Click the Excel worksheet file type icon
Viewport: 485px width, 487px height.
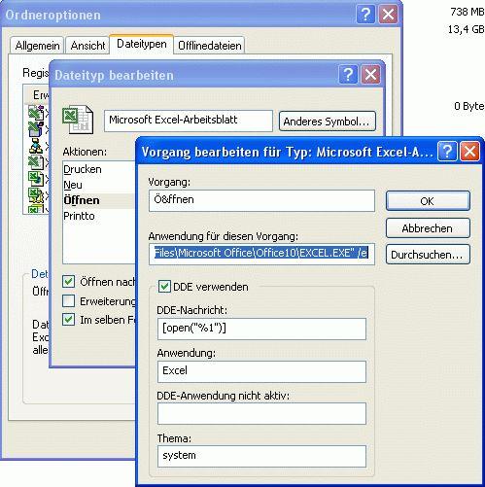point(78,120)
